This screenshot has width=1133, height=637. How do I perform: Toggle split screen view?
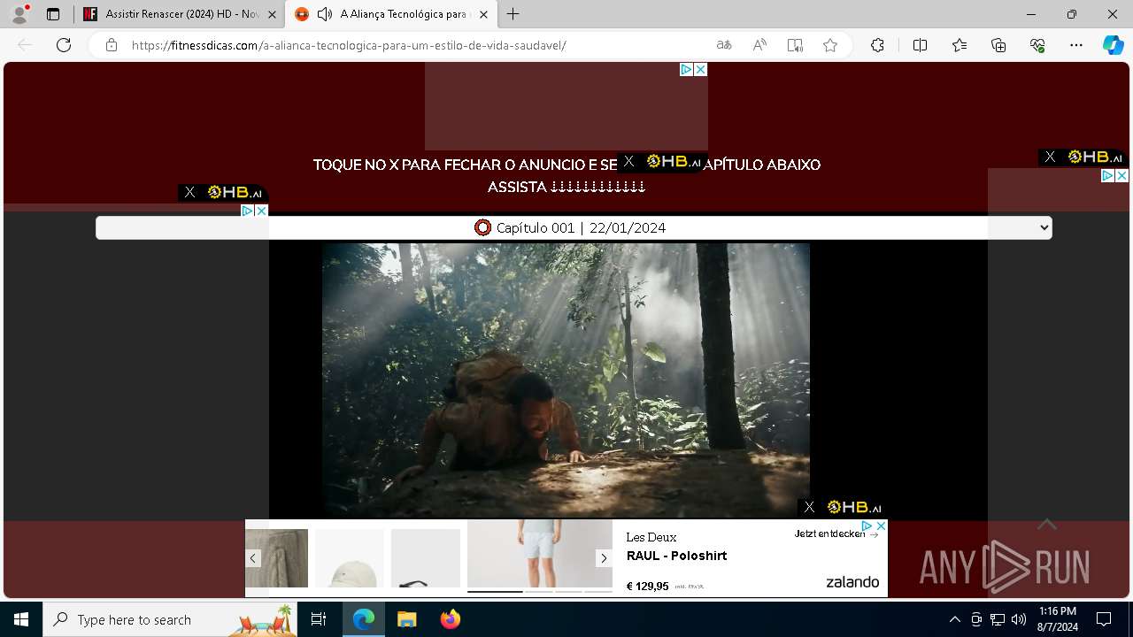click(x=920, y=45)
